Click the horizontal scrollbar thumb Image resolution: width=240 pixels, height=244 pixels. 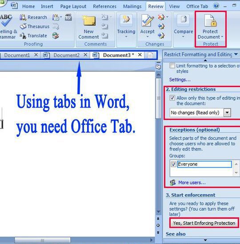pyautogui.click(x=42, y=240)
